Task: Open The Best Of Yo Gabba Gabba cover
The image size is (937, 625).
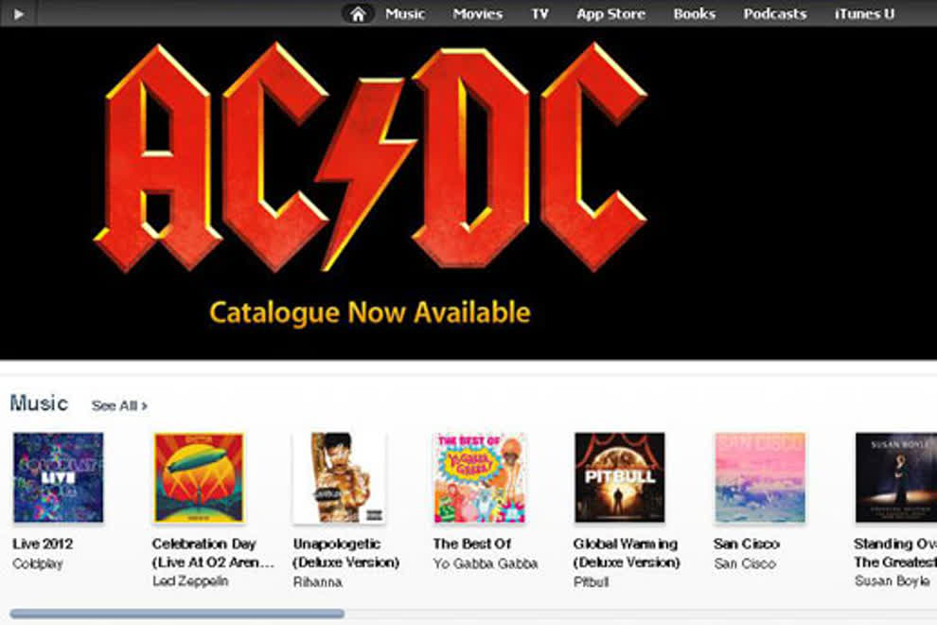Action: [x=479, y=477]
